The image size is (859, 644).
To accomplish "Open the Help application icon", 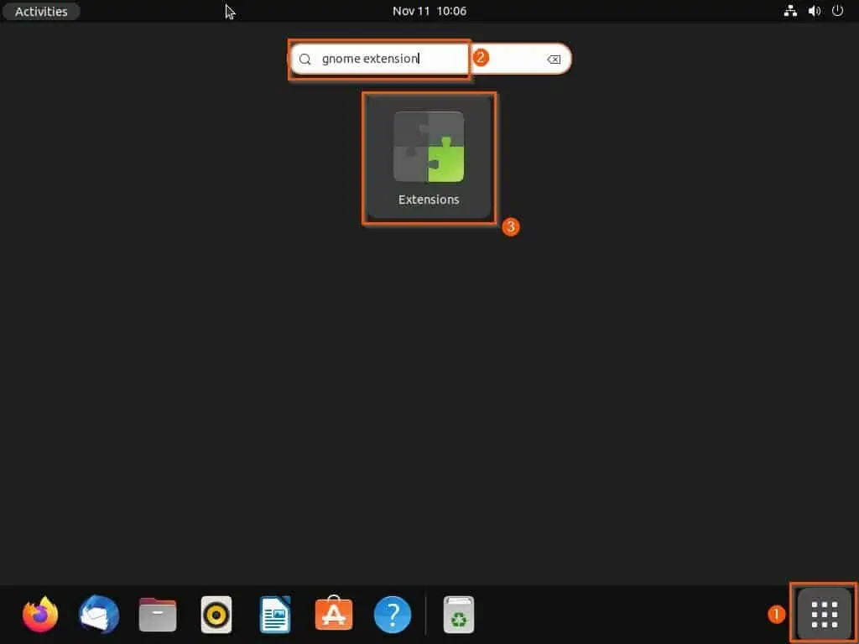I will coord(392,613).
